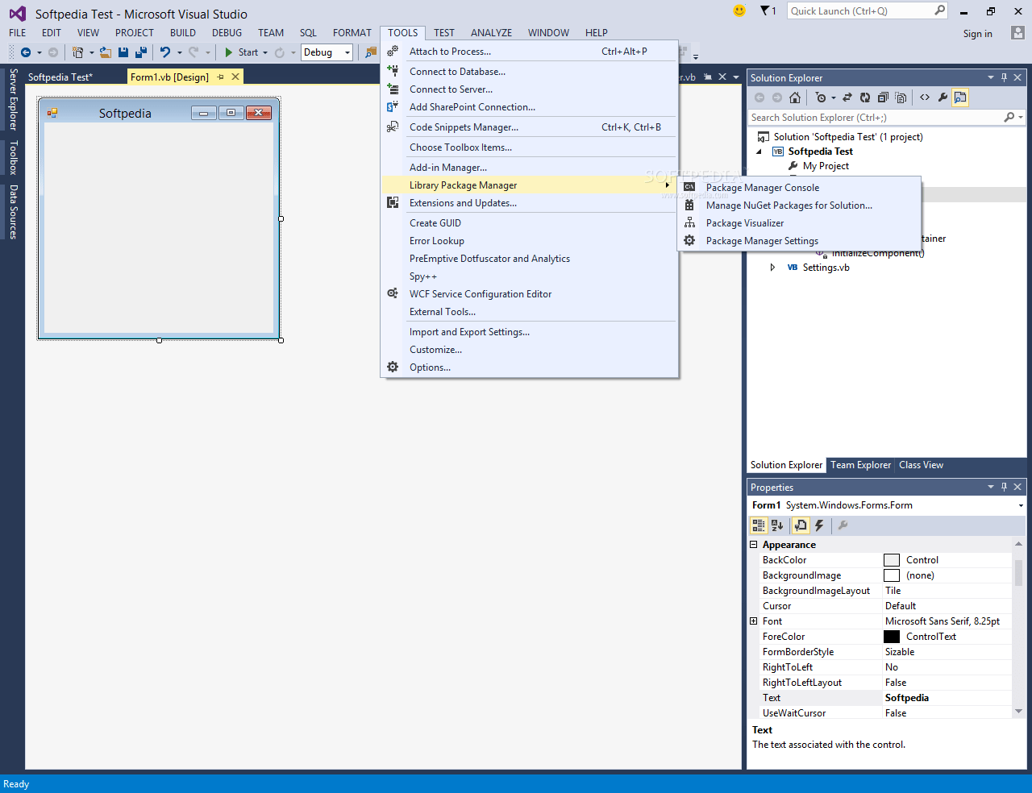This screenshot has height=793, width=1032.
Task: Click the Home icon in Solution Explorer
Action: coord(795,98)
